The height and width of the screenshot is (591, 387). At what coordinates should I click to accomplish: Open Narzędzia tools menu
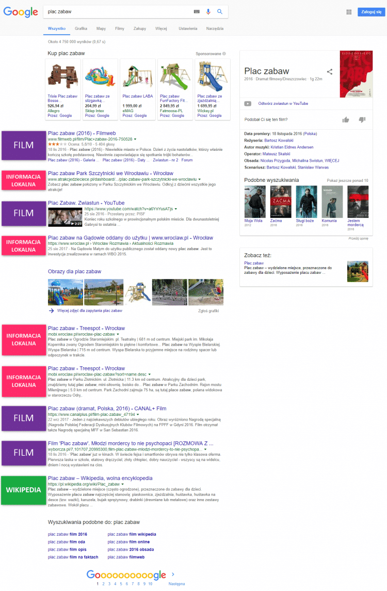(215, 28)
